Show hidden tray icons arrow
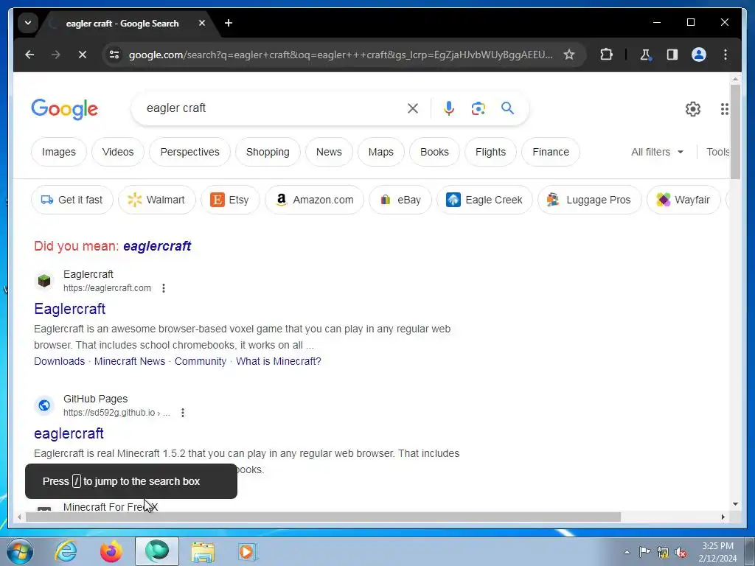Screen dimensions: 755x566 coord(627,552)
